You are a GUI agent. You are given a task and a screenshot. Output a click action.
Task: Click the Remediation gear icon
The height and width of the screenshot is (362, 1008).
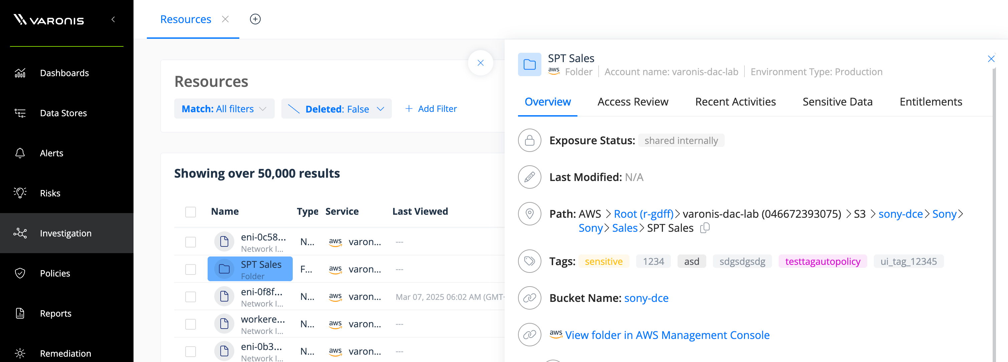[x=20, y=353]
